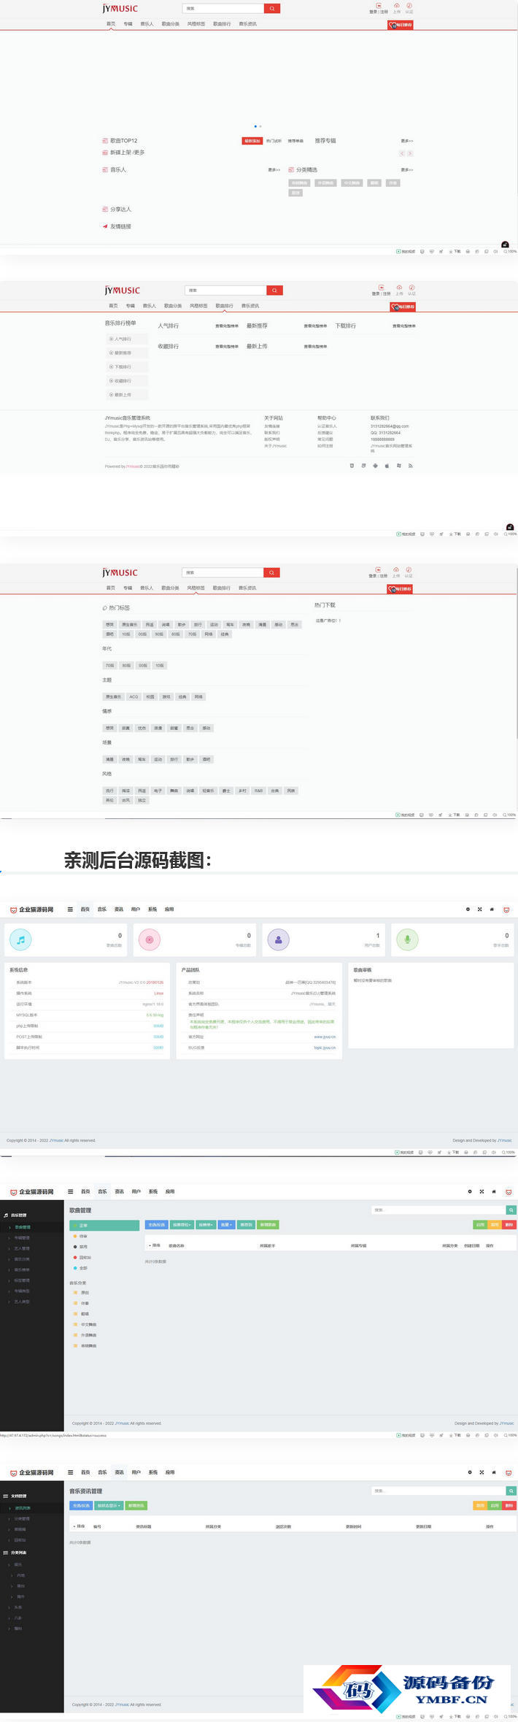The height and width of the screenshot is (1722, 518).
Task: Click the green 新增歌曲 button
Action: (268, 1225)
